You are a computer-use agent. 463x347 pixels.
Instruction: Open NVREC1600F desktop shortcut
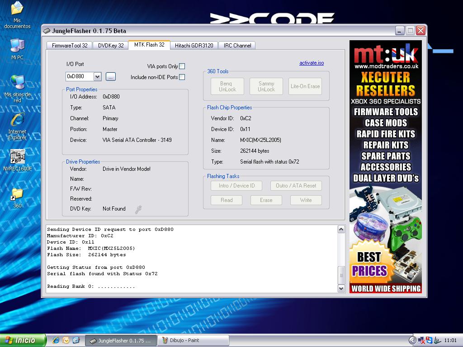point(17,157)
